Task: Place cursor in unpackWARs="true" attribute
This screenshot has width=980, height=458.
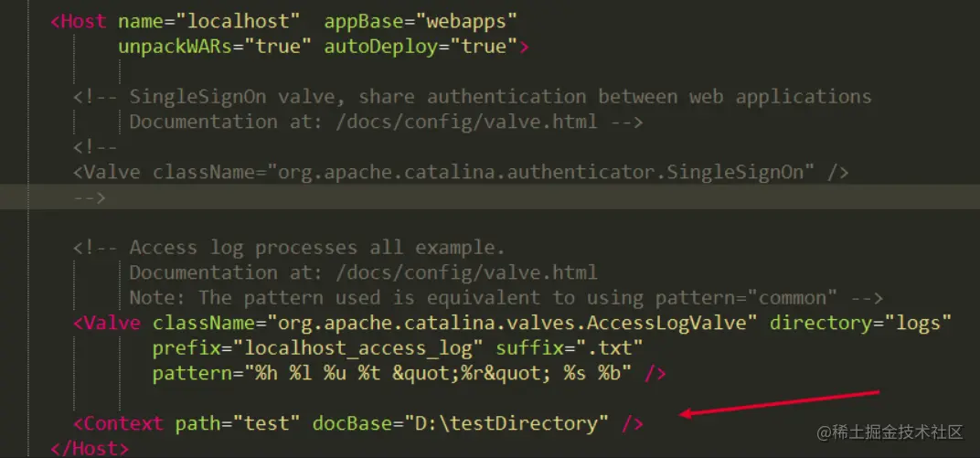Action: 214,47
